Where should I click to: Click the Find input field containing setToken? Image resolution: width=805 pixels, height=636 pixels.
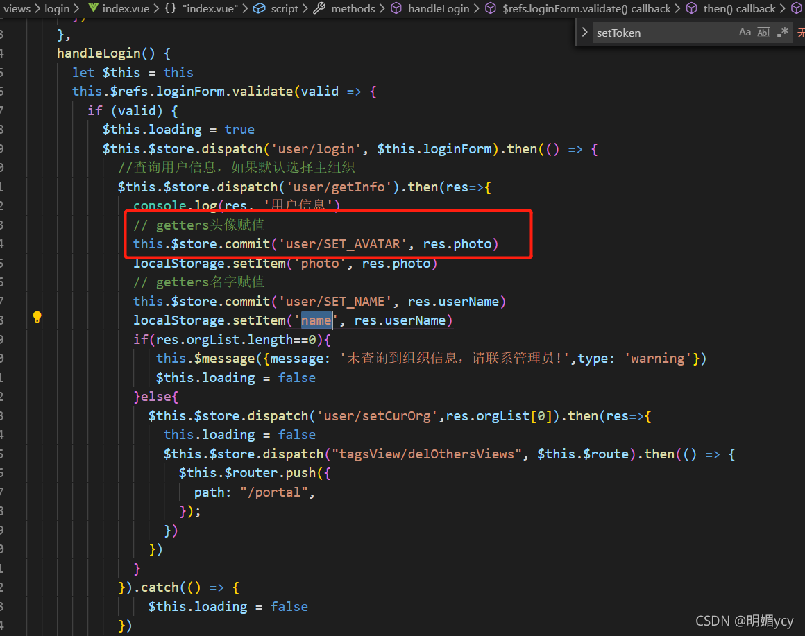[659, 32]
